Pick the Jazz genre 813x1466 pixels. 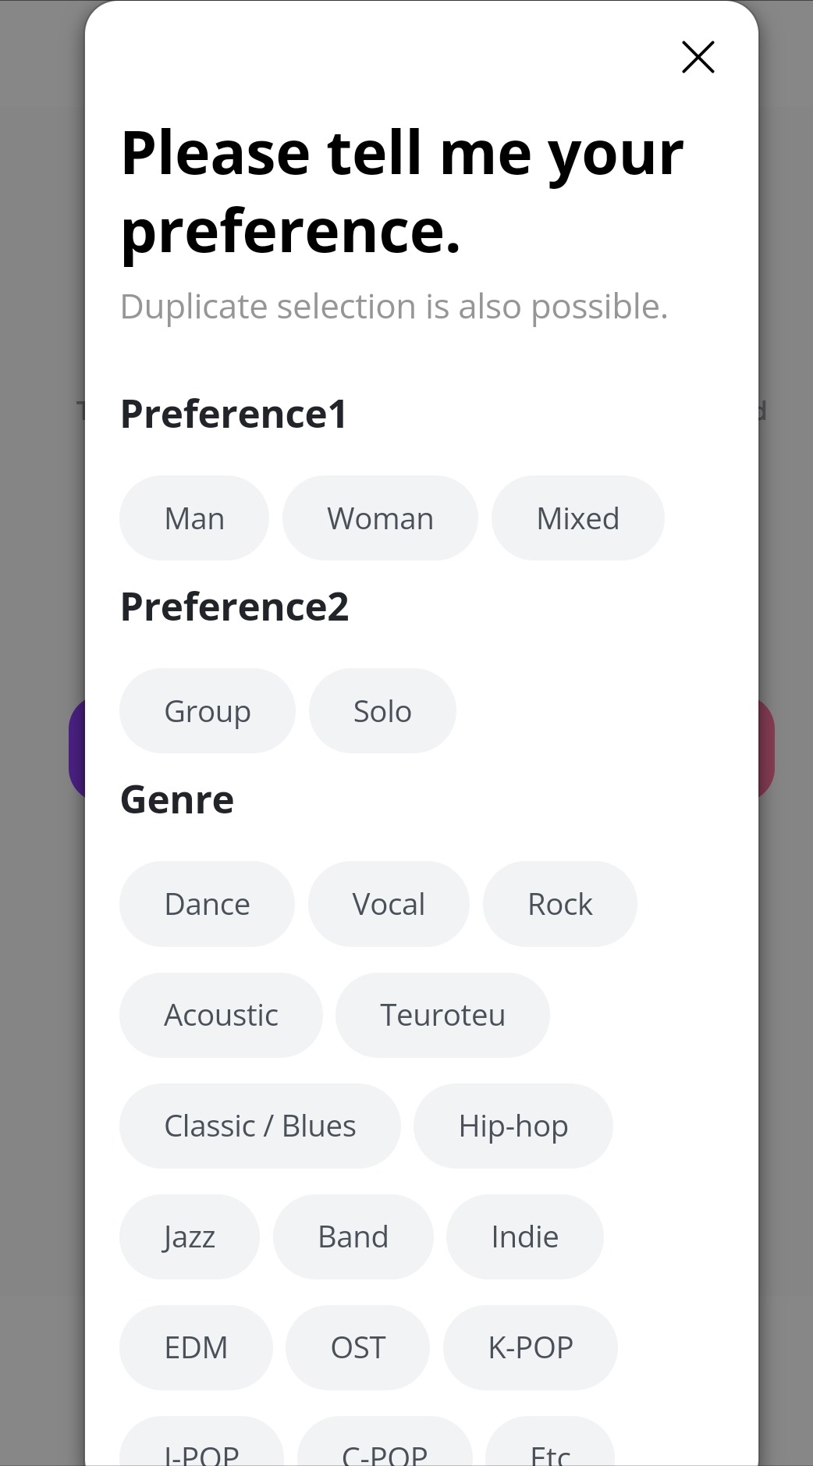click(190, 1236)
